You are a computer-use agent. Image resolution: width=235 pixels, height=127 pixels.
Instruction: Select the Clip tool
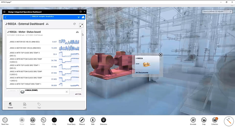coord(43,120)
